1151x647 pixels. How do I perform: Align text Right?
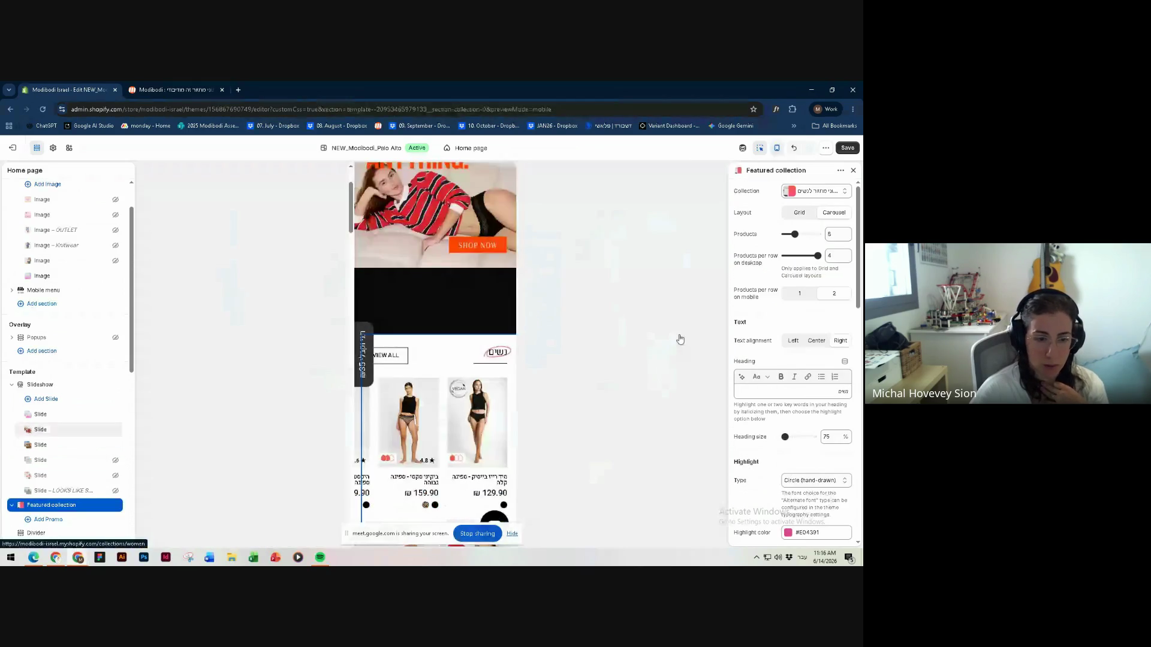[840, 341]
